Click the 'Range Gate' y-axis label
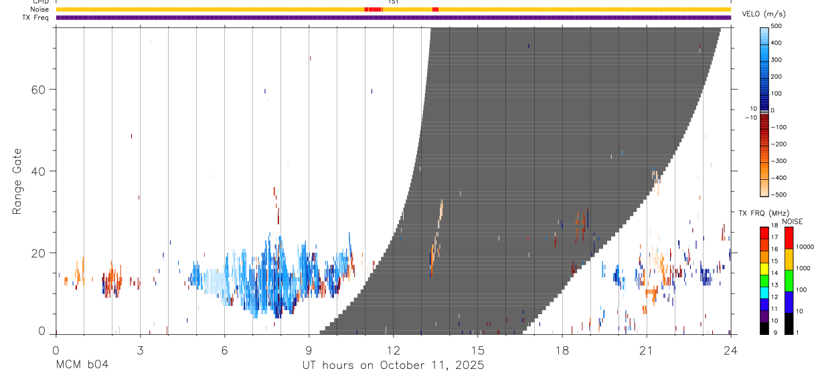This screenshot has height=379, width=822. pos(17,181)
